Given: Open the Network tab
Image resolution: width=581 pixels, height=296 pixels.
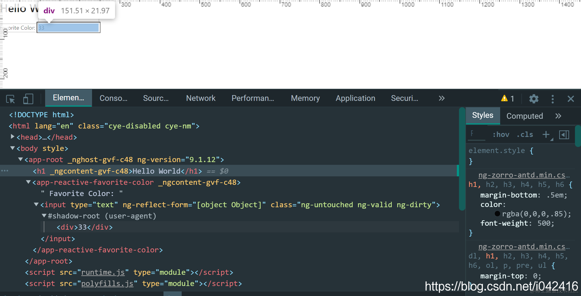Looking at the screenshot, I should coord(201,98).
